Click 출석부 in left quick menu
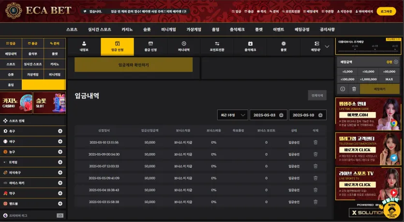The width and height of the screenshot is (404, 222). tap(33, 54)
